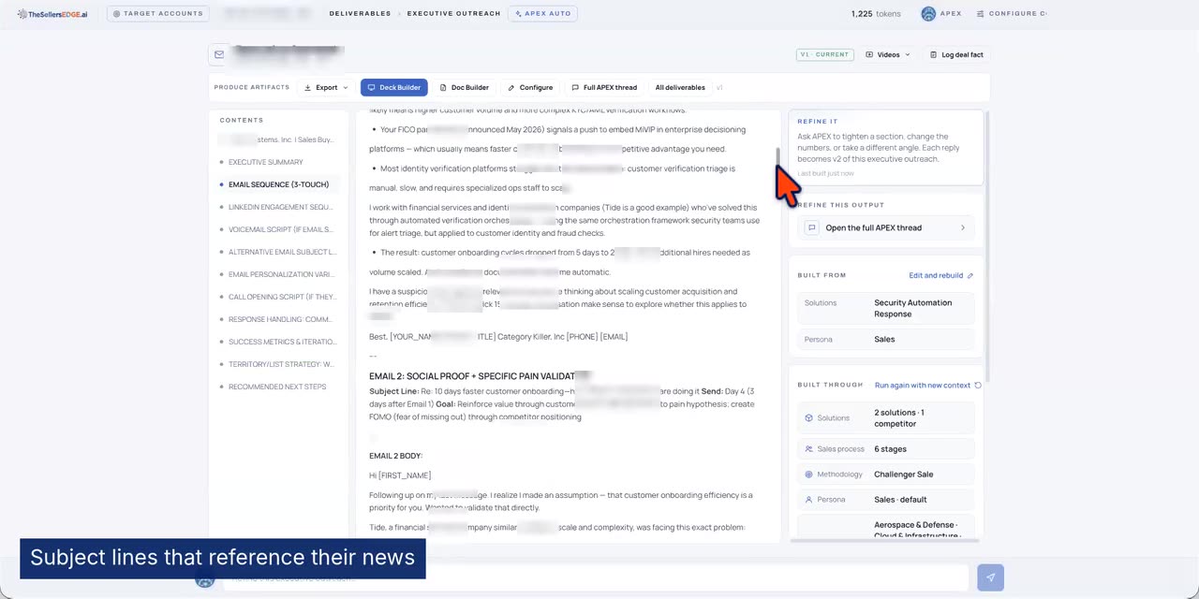This screenshot has width=1199, height=599.
Task: Click the Persona person icon
Action: tap(809, 500)
